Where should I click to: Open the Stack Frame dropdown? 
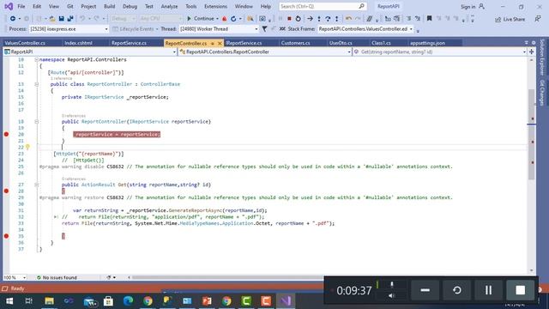point(411,29)
